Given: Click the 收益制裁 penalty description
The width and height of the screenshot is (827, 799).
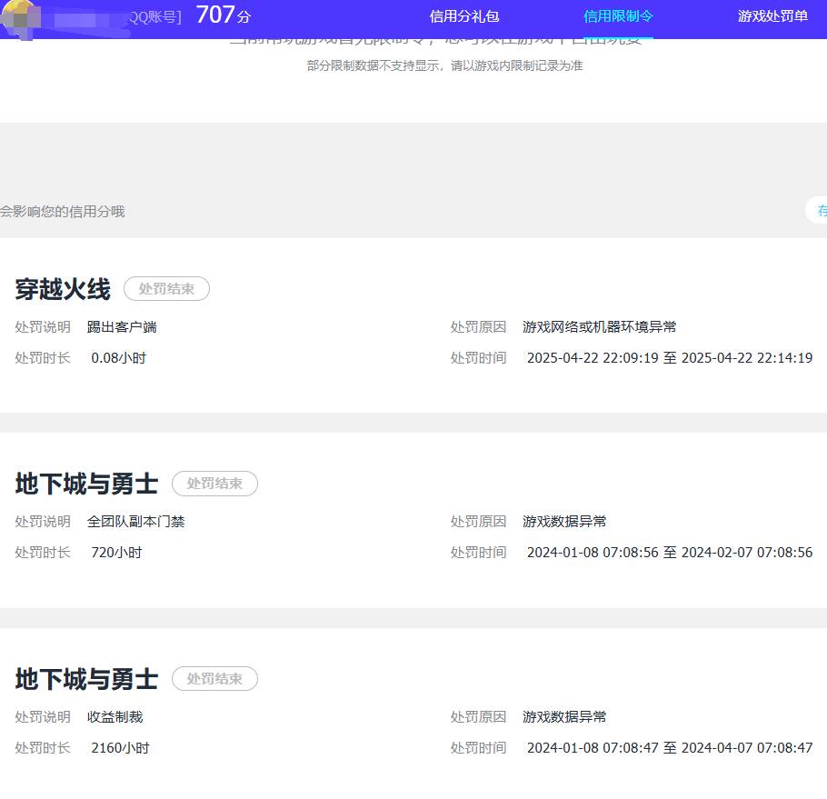Looking at the screenshot, I should pyautogui.click(x=114, y=716).
